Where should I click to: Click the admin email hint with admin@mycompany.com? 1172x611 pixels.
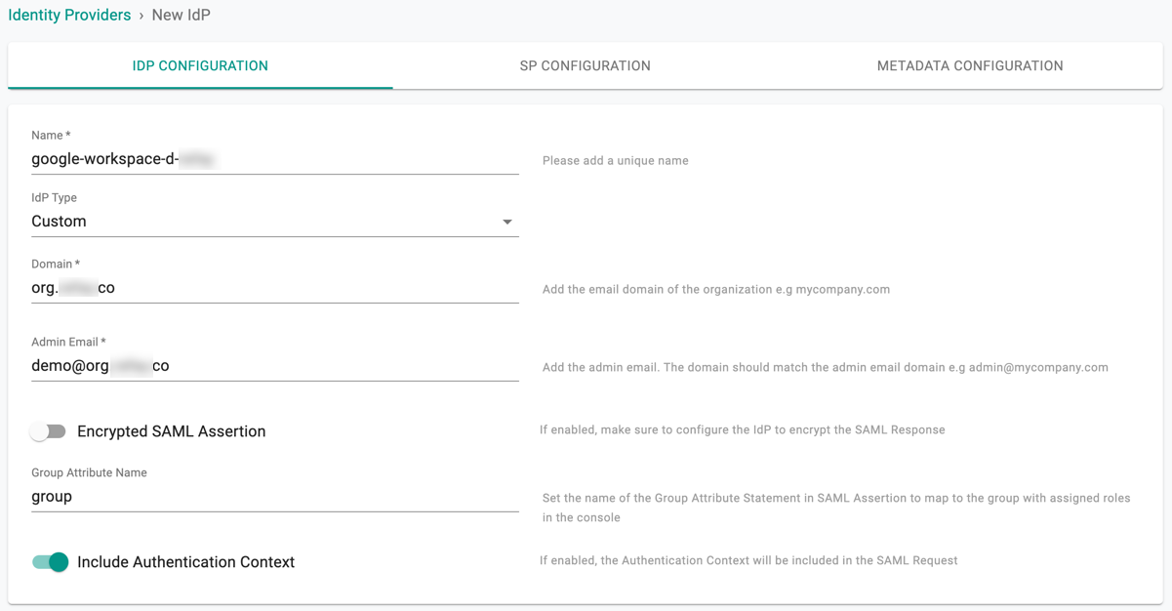[826, 368]
